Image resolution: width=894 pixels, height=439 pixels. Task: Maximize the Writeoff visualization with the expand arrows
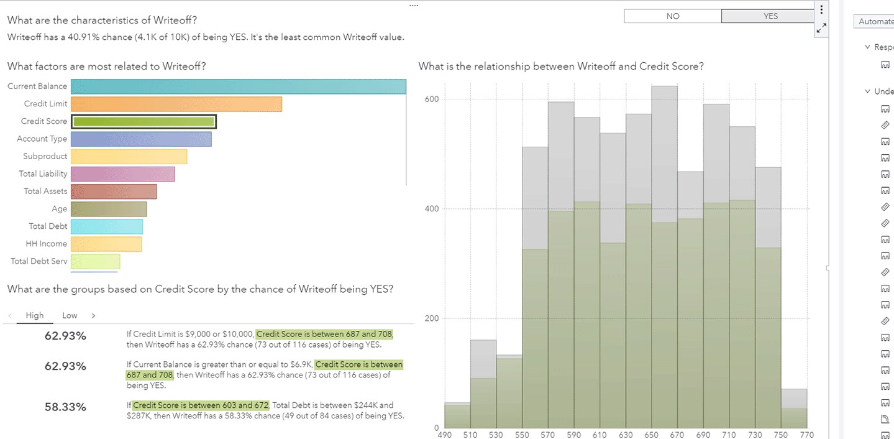[821, 28]
